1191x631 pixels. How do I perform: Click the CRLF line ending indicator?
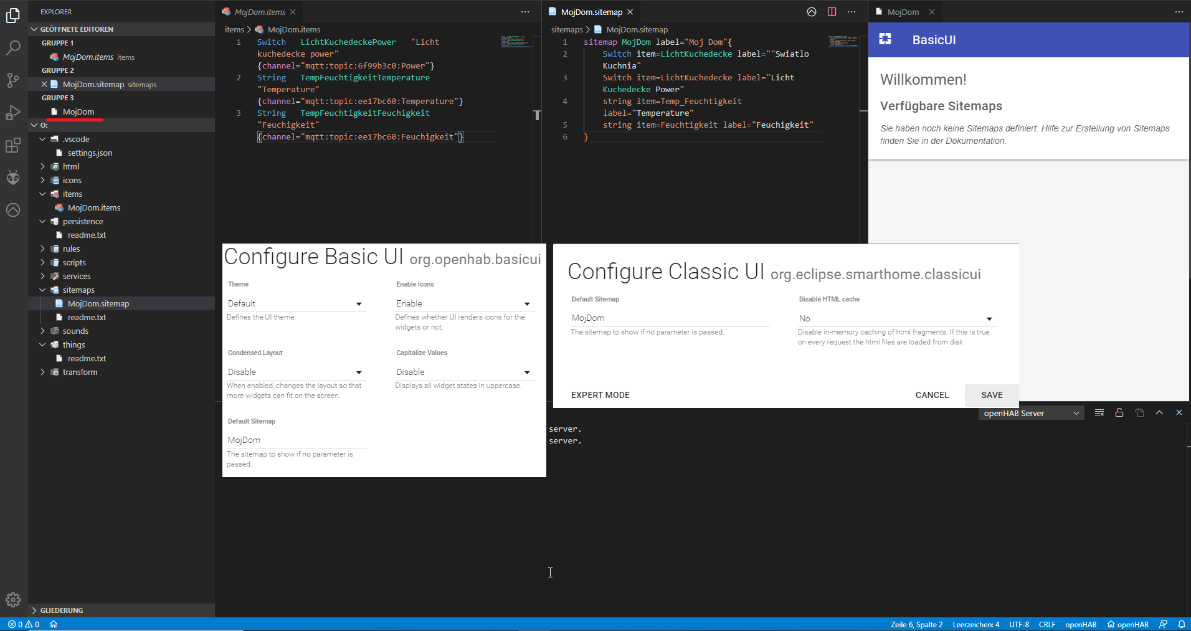point(1047,624)
